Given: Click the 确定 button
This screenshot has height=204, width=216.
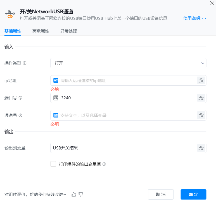Looking at the screenshot, I should pyautogui.click(x=193, y=195).
